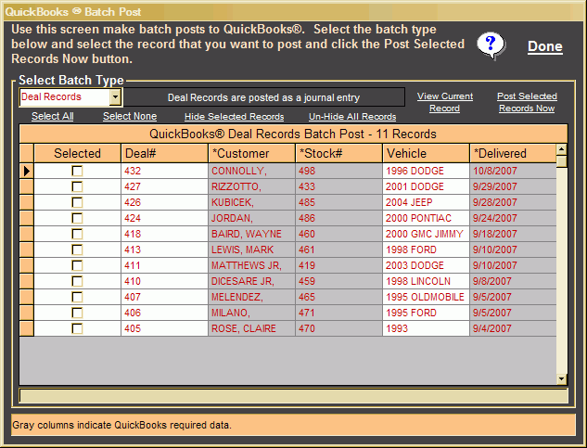Check the Selected box for deal 427

77,187
